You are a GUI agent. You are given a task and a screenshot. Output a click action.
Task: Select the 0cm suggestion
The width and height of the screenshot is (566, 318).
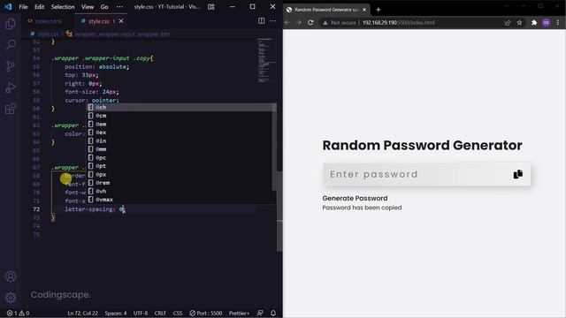[x=181, y=116]
